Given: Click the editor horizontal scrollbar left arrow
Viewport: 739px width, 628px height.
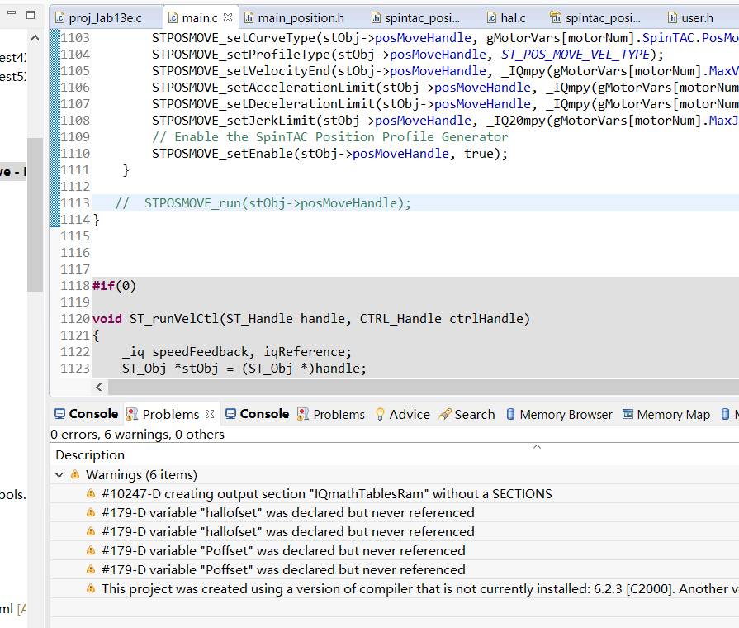Looking at the screenshot, I should tap(100, 387).
